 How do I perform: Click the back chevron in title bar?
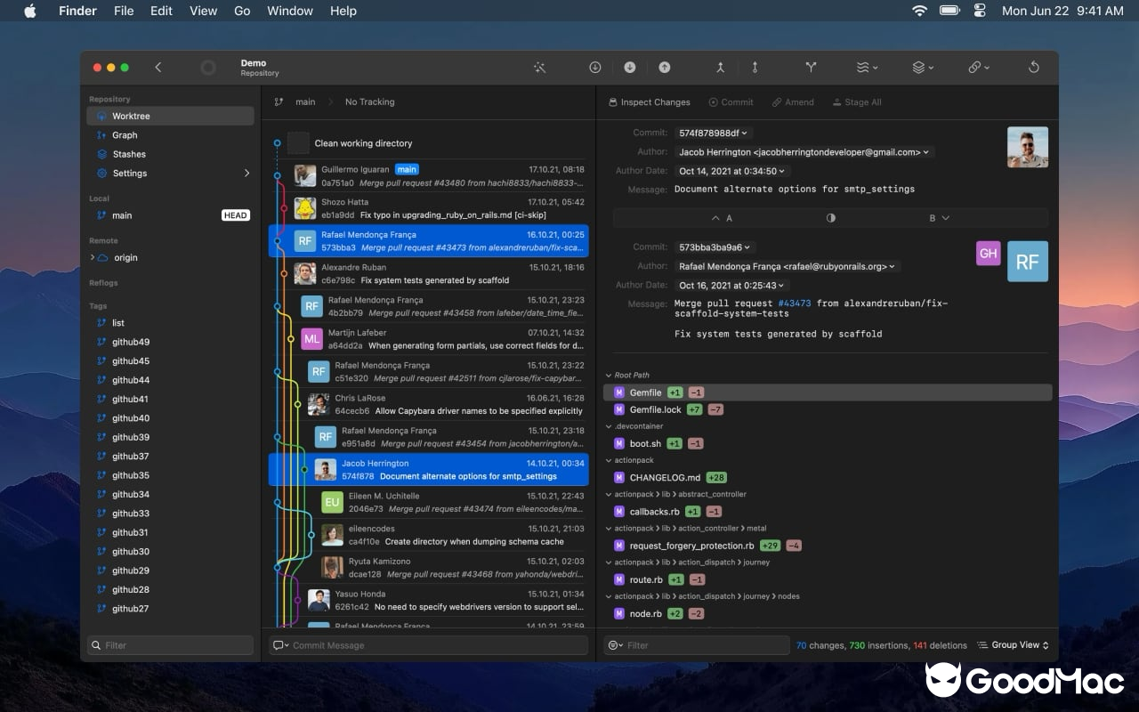click(158, 68)
